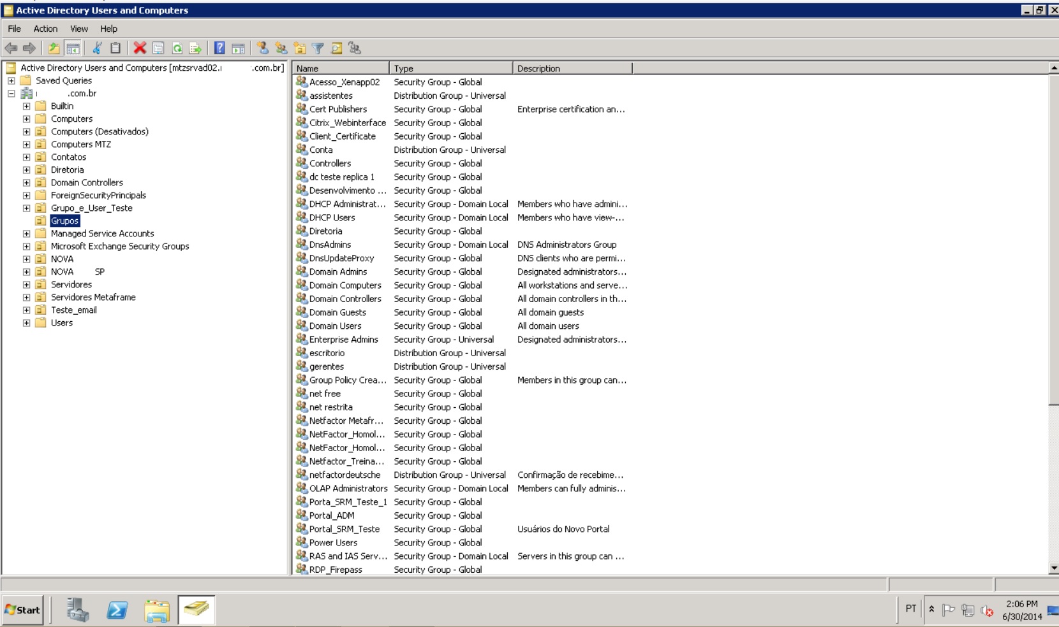Click the Create new organizational unit icon
Image resolution: width=1059 pixels, height=627 pixels.
click(x=299, y=48)
